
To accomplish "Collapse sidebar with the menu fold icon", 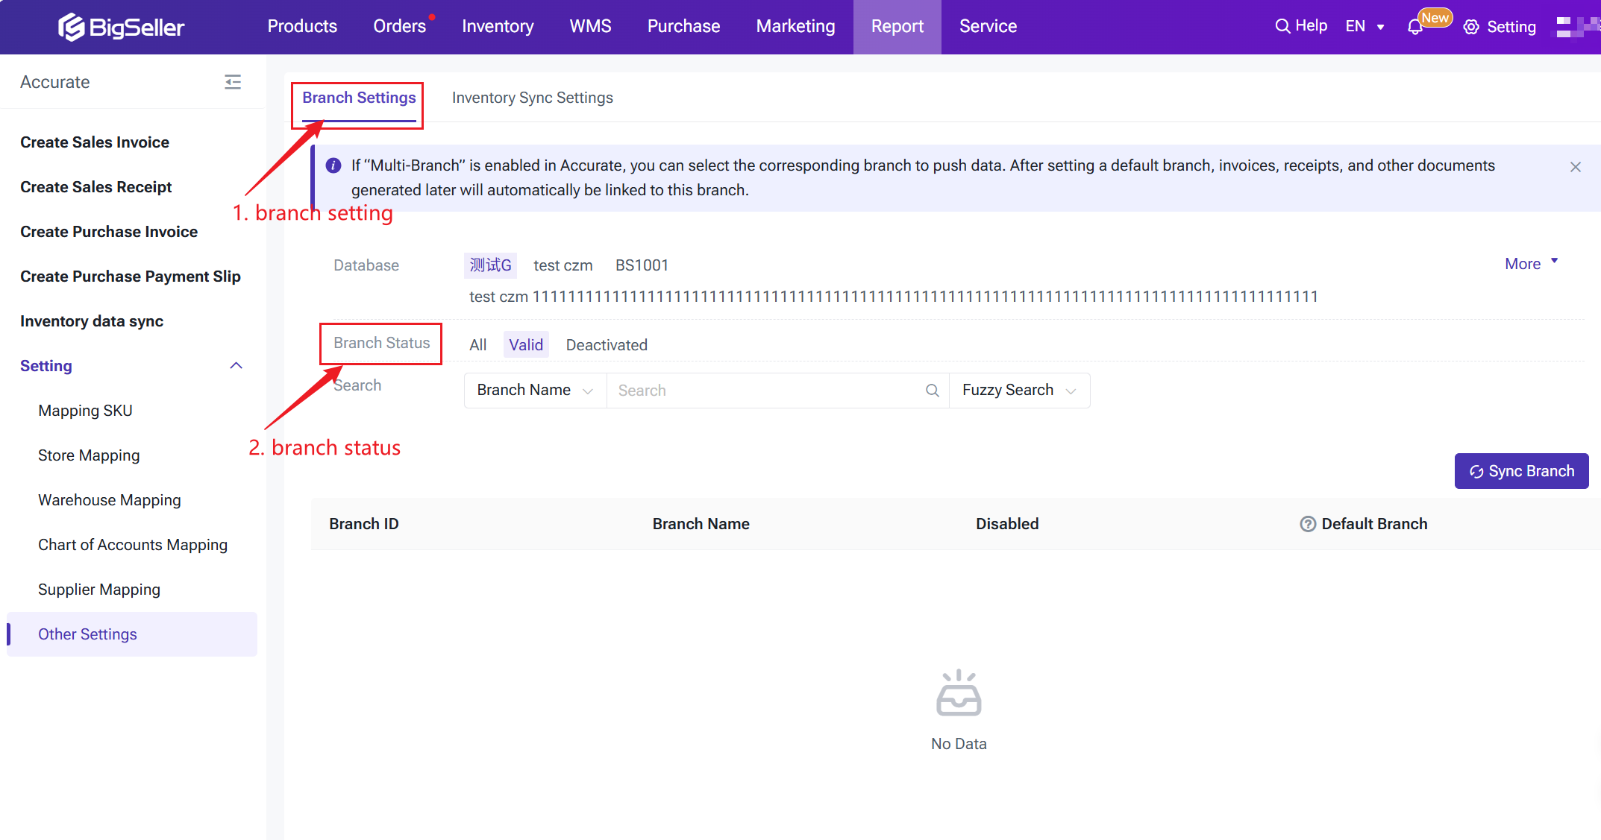I will pyautogui.click(x=233, y=82).
